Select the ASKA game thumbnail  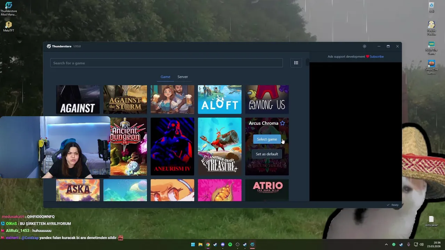pos(78,190)
